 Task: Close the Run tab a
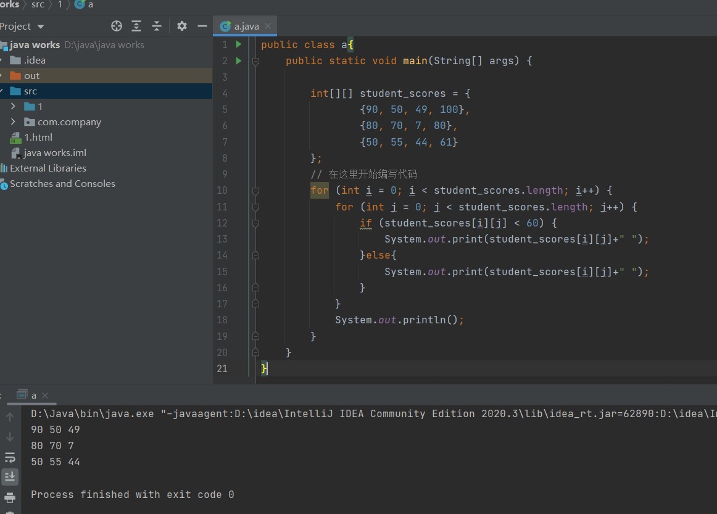coord(45,396)
